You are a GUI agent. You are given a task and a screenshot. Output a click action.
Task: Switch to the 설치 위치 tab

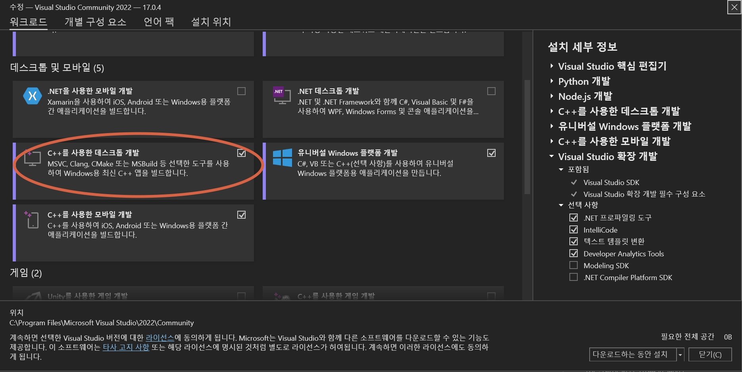pos(211,22)
